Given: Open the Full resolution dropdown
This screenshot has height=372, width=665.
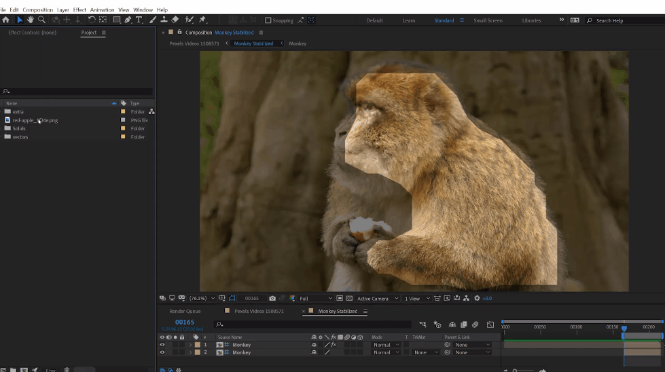Looking at the screenshot, I should click(x=316, y=298).
